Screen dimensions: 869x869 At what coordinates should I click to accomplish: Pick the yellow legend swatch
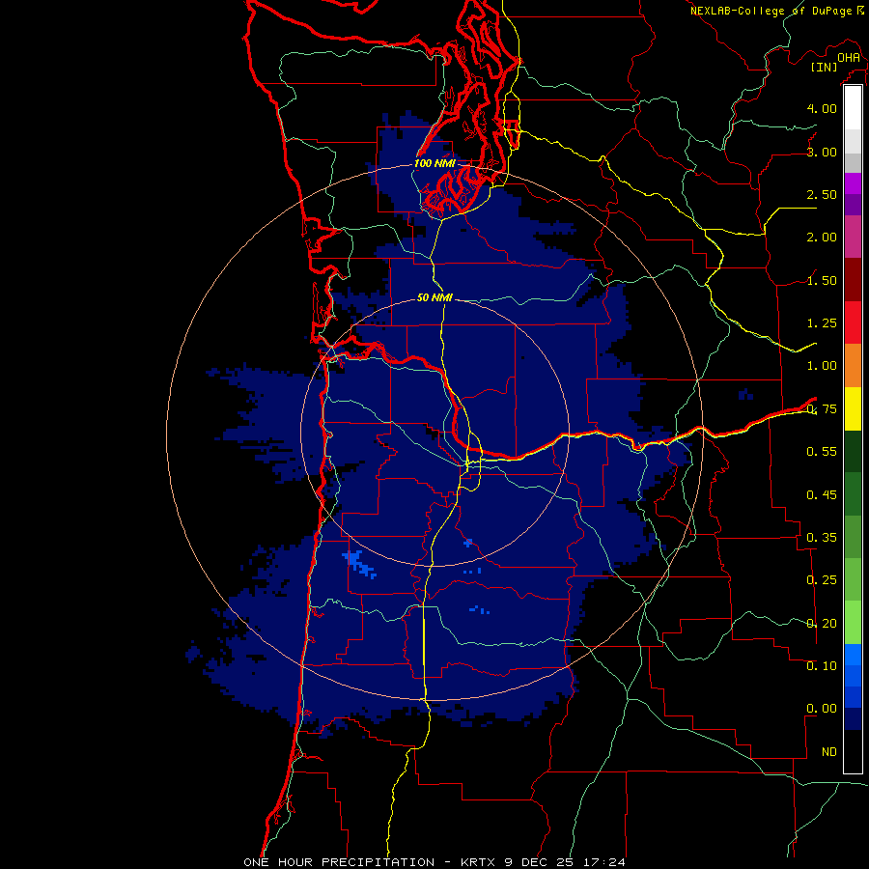[853, 408]
